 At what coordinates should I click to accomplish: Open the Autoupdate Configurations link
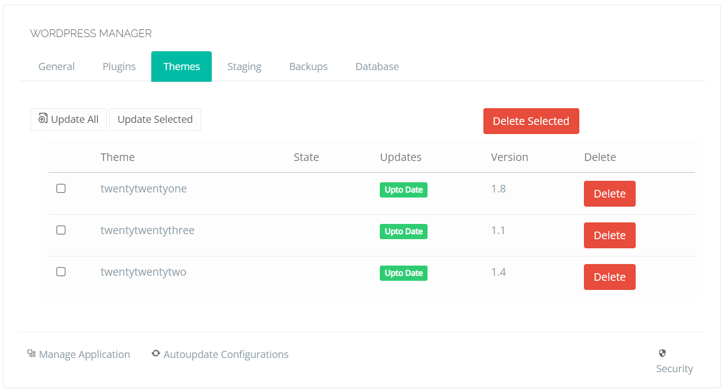click(220, 354)
